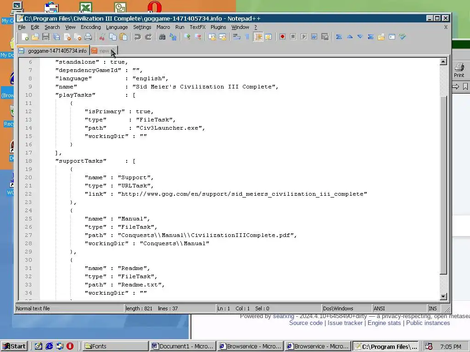Toggle show all characters paragraph icon

(x=247, y=37)
